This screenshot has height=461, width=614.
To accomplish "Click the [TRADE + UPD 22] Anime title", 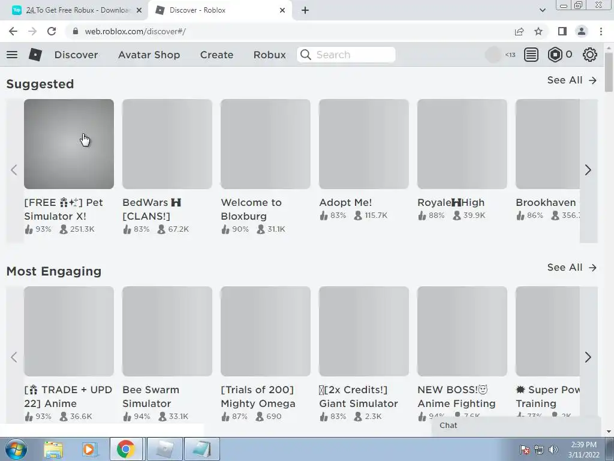I will tap(68, 397).
